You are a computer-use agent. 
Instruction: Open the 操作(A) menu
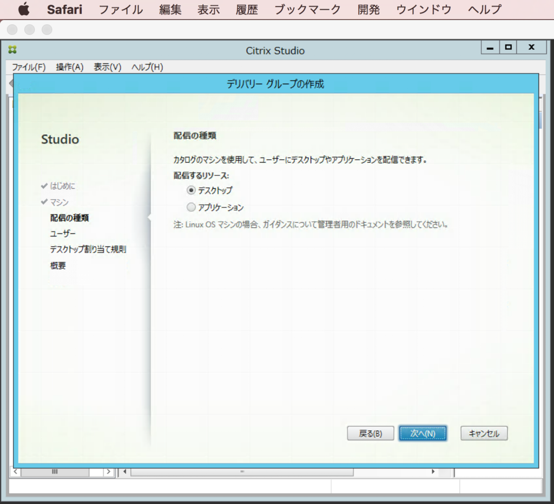pyautogui.click(x=70, y=67)
